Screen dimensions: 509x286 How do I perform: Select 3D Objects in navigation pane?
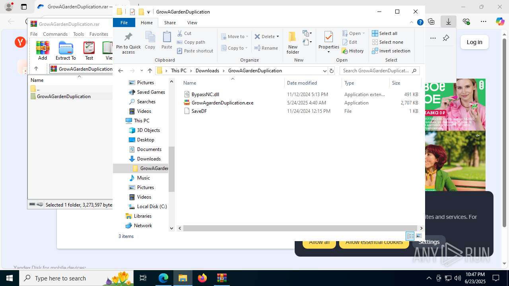148,130
